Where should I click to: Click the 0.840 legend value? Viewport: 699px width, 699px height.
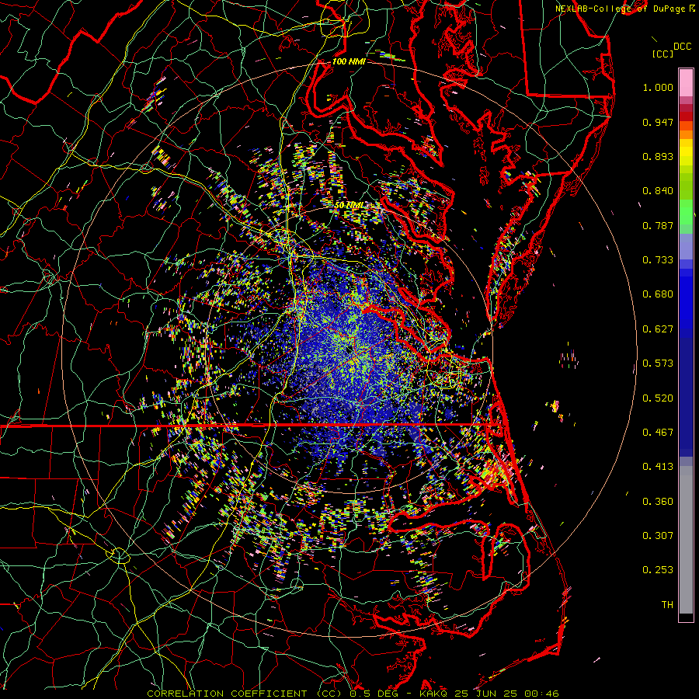[x=658, y=191]
